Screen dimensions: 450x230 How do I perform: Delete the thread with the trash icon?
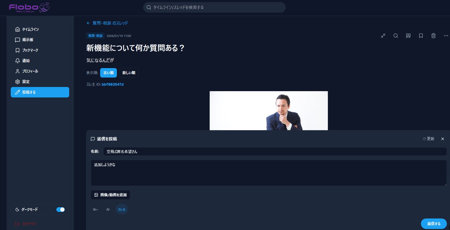(433, 36)
